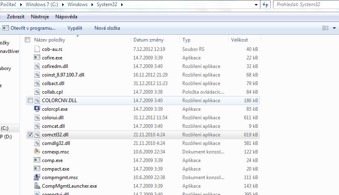This screenshot has height=195, width=339.
Task: Select the colorui.dll file icon
Action: [x=37, y=117]
